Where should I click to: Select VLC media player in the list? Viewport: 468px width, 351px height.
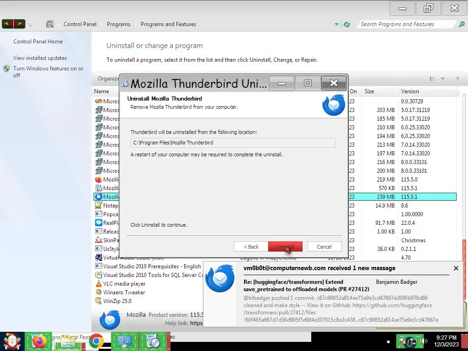[124, 283]
